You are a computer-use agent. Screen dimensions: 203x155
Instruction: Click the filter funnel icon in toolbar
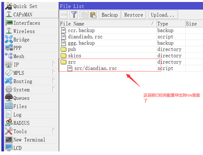click(74, 15)
